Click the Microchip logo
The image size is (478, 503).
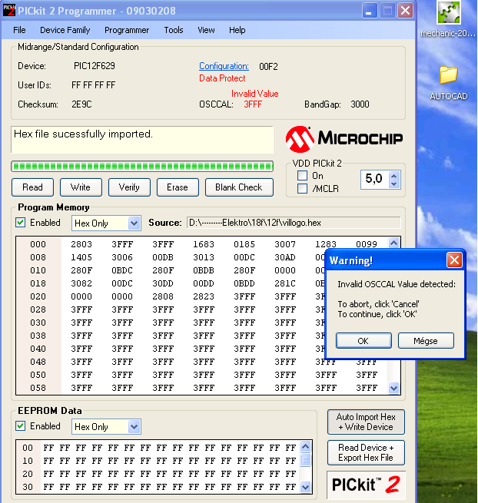tap(344, 139)
